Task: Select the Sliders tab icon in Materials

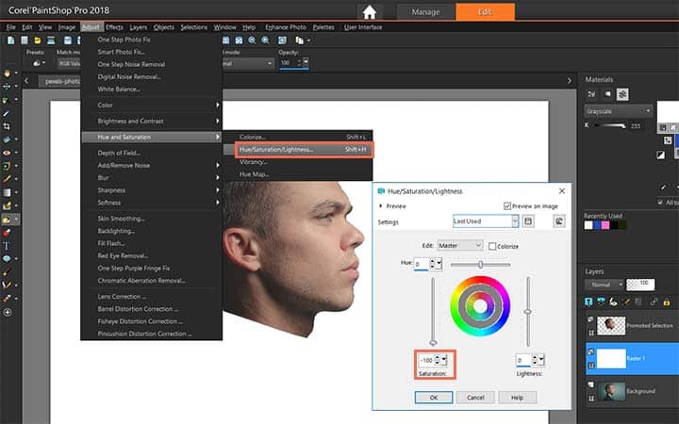Action: click(622, 94)
